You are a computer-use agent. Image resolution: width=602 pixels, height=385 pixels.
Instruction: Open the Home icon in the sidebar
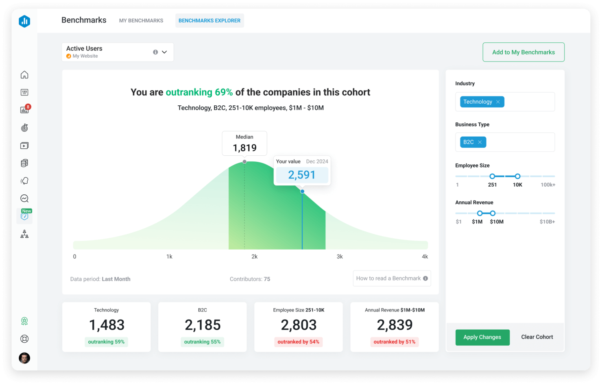pos(24,75)
